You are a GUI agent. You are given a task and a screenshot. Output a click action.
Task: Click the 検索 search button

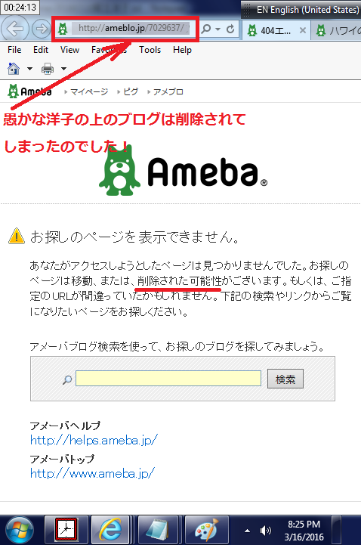point(285,379)
